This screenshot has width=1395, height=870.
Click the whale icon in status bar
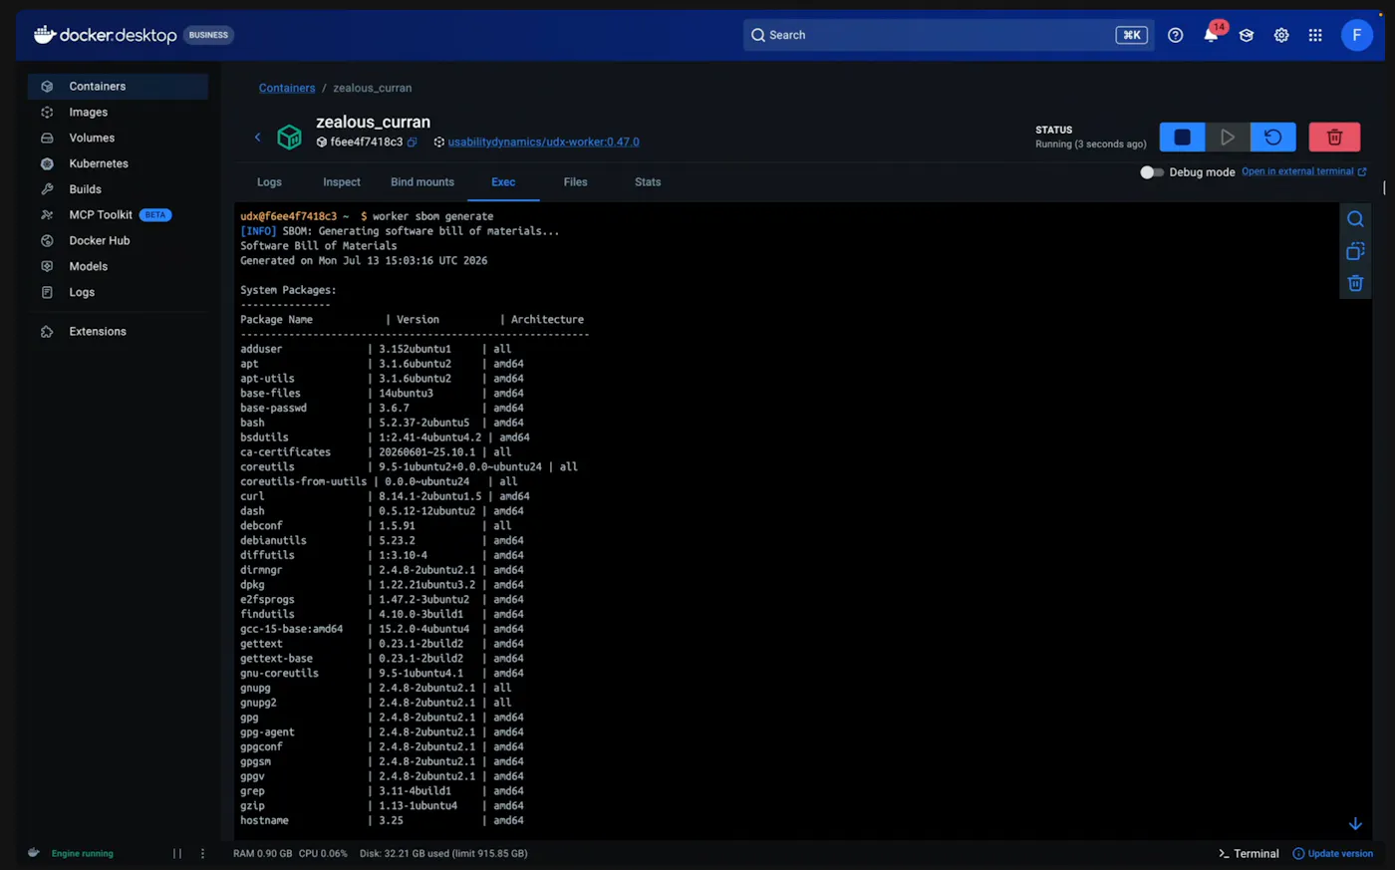[x=34, y=853]
